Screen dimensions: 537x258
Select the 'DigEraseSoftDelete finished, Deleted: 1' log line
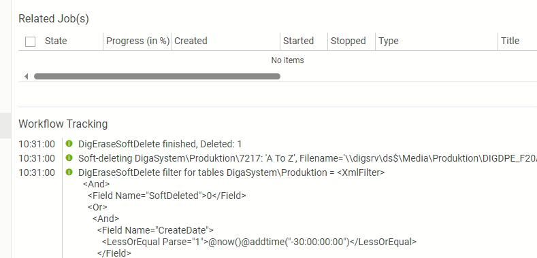coord(160,144)
